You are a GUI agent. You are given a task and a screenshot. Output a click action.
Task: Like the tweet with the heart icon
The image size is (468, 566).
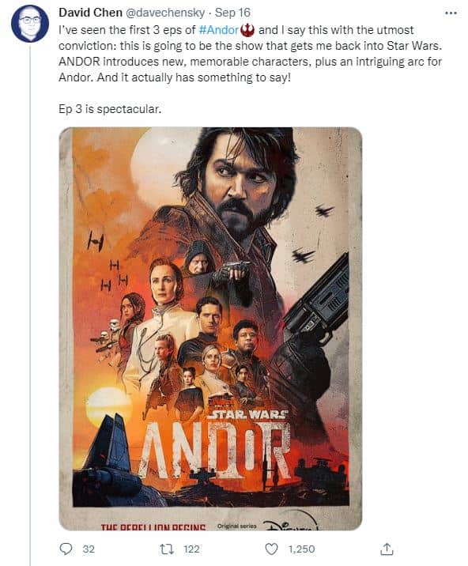coord(272,549)
